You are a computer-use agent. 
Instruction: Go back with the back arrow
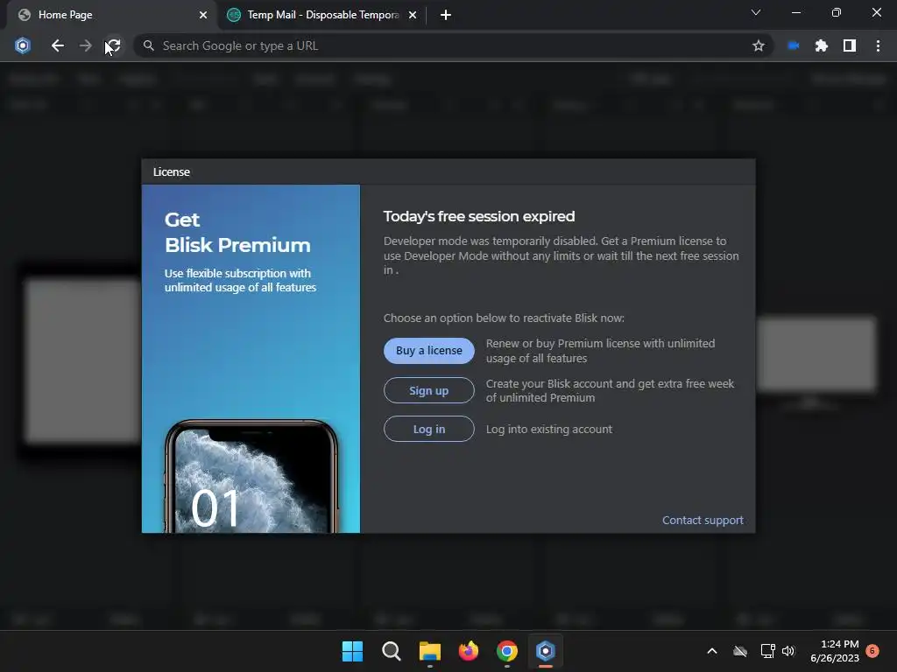57,45
